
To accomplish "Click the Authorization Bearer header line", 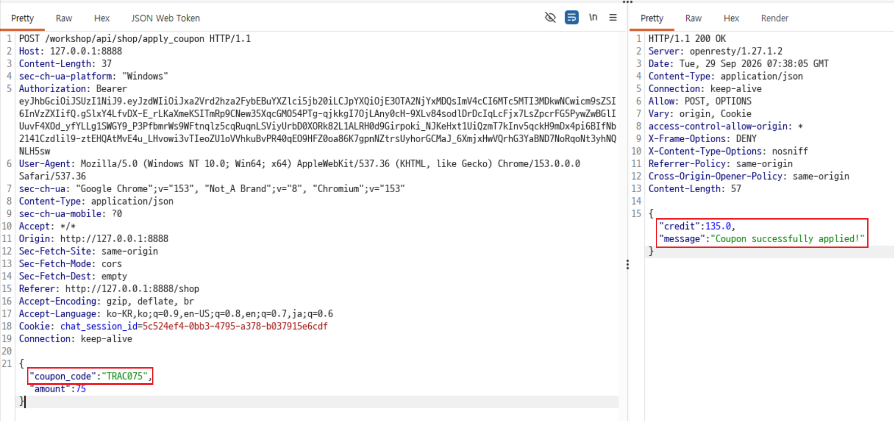I will tap(73, 88).
